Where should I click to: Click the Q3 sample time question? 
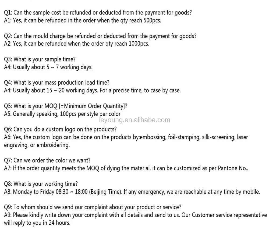tap(40, 59)
